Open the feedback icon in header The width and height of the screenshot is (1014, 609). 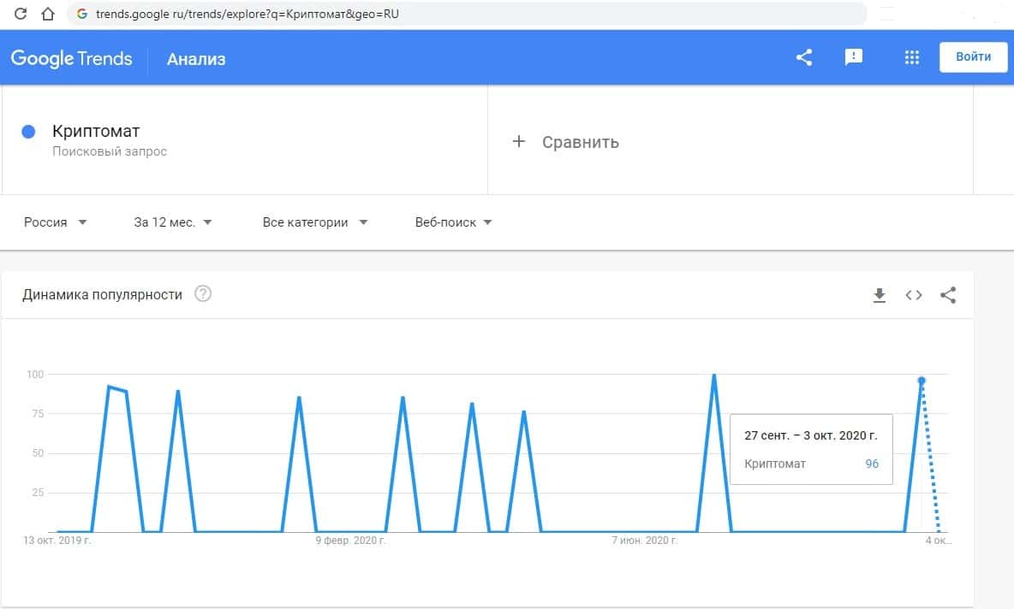coord(853,57)
